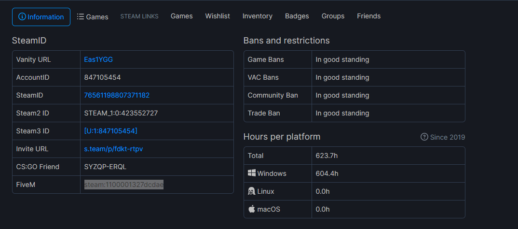Click the Community Ban status cell
This screenshot has width=518, height=229.
point(388,95)
